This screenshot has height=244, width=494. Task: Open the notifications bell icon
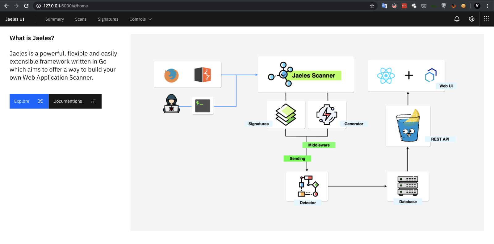click(457, 19)
